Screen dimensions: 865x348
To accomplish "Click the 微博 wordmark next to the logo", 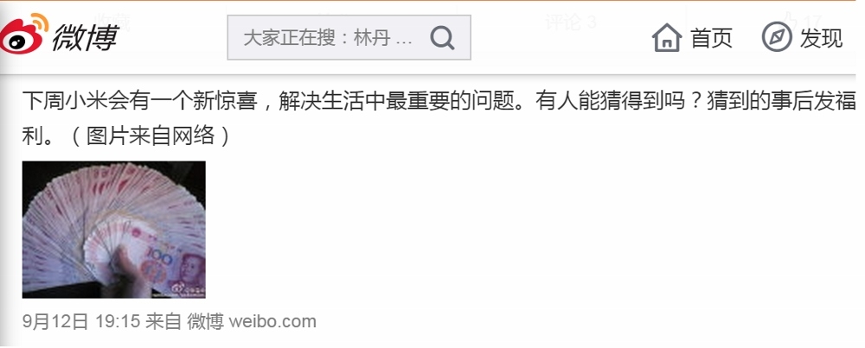I will [x=86, y=38].
